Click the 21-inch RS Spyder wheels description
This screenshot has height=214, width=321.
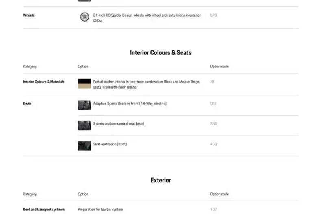pos(147,17)
